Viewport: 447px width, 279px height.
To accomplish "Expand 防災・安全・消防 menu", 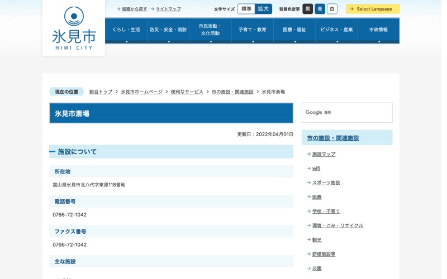I will click(x=168, y=31).
